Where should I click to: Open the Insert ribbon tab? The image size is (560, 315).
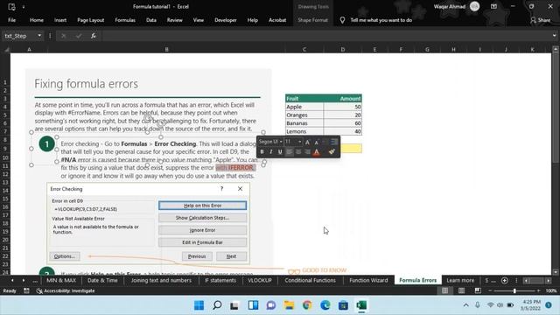pos(60,20)
